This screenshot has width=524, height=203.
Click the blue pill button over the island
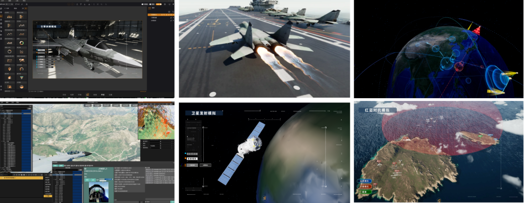[364, 181]
